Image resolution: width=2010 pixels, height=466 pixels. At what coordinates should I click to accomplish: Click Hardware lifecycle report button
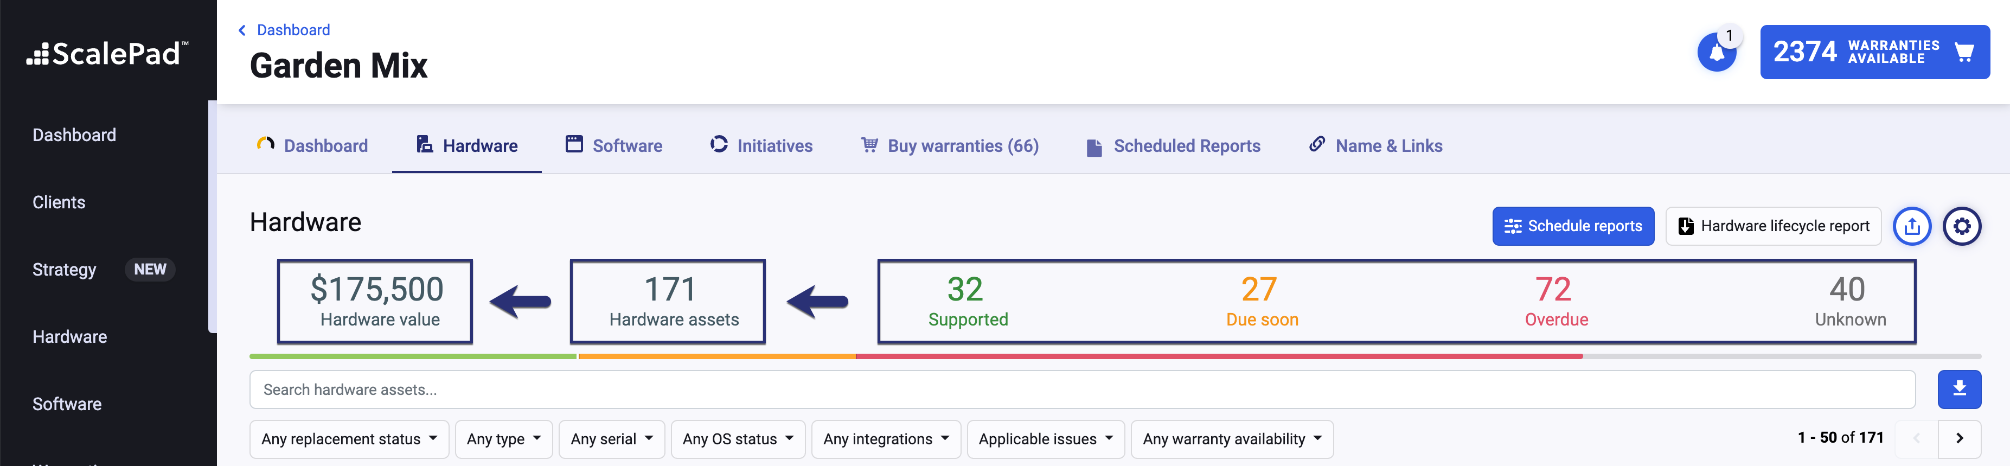tap(1773, 226)
